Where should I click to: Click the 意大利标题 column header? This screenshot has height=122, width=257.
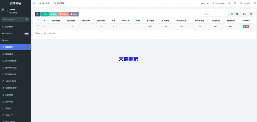(182, 20)
